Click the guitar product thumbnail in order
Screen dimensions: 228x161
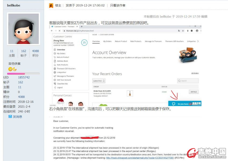[130, 93]
